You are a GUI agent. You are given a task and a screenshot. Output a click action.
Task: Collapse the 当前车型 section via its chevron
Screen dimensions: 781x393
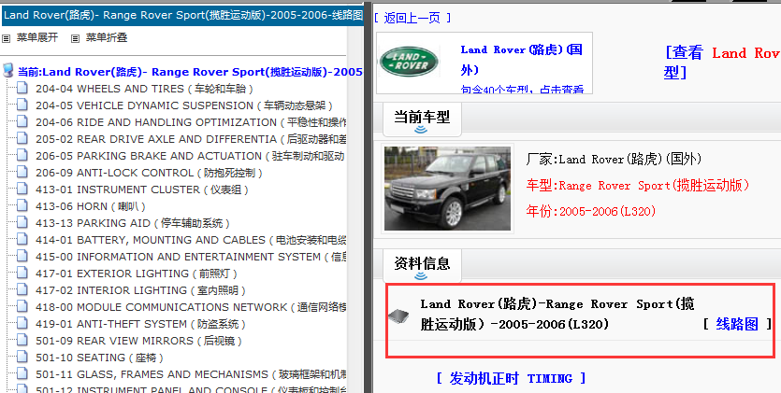point(421,130)
